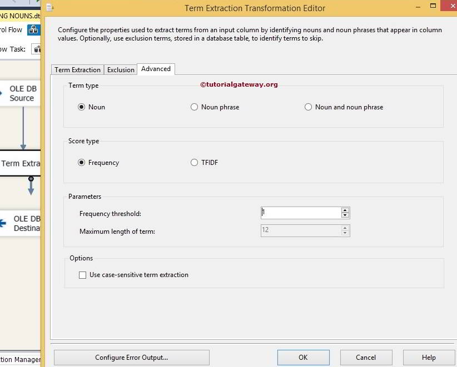Viewport: 457px width, 367px height.
Task: Increase the Frequency threshold with the up arrow
Action: click(345, 210)
